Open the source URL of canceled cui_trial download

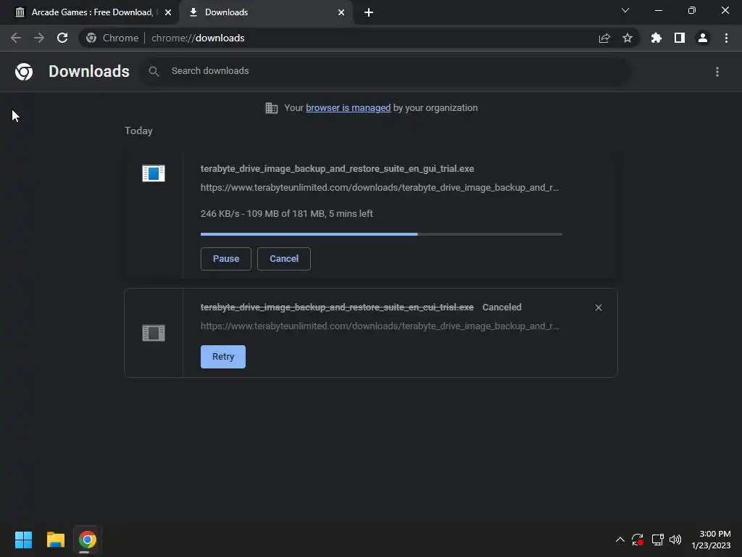pyautogui.click(x=380, y=326)
